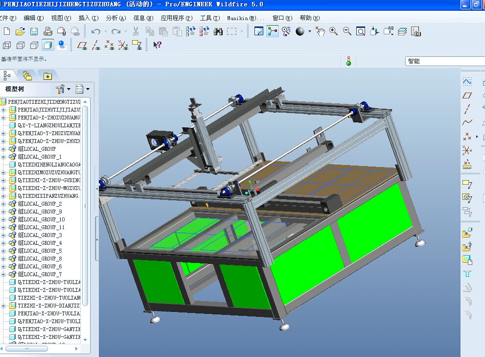Toggle datum axes display
The image size is (485, 357).
coord(96,45)
